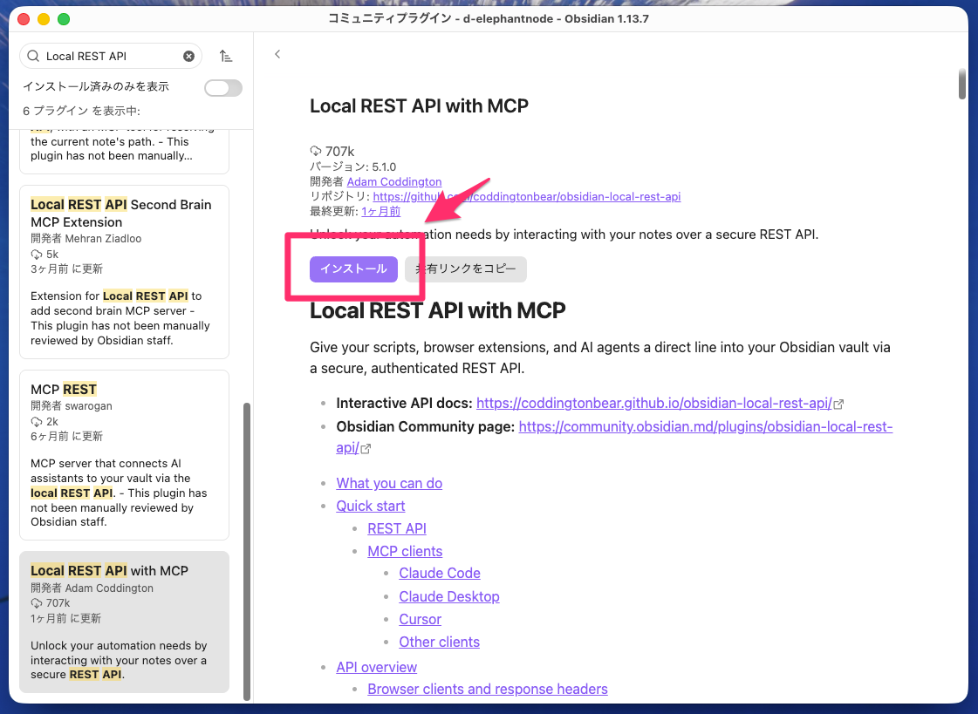Jump to MCP clients section
The height and width of the screenshot is (714, 978).
click(405, 551)
